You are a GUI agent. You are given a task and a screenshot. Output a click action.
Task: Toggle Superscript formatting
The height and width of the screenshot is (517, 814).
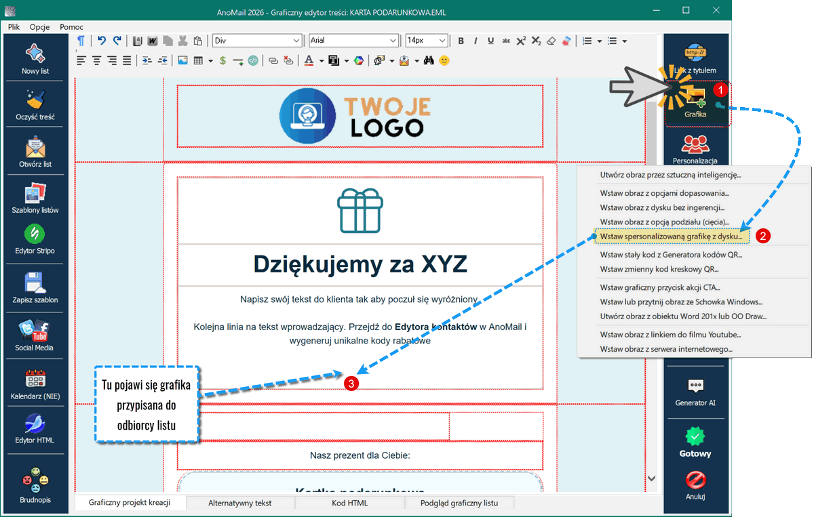521,41
